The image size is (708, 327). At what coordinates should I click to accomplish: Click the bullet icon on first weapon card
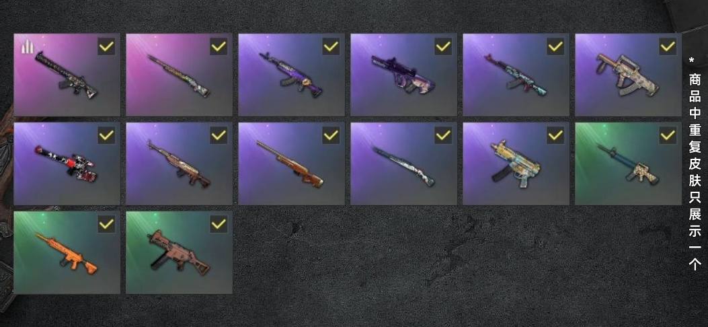pos(27,46)
